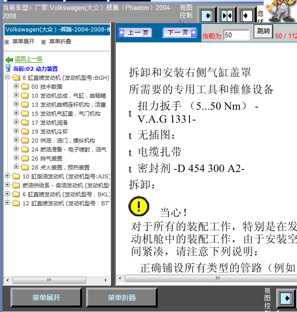This screenshot has width=297, height=312.
Task: Select the 26 排气装置 tree row
Action: click(47, 158)
